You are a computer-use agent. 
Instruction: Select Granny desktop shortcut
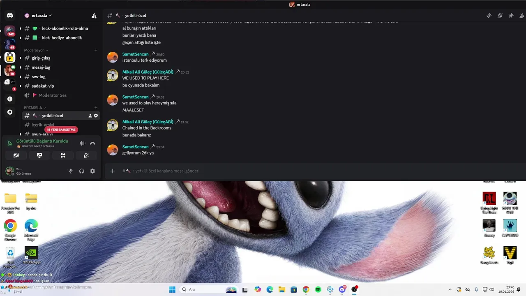[489, 228]
